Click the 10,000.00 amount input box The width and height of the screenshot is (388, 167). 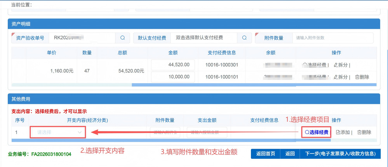pyautogui.click(x=173, y=77)
